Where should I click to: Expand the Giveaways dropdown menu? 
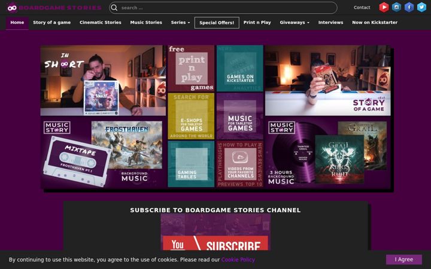295,23
